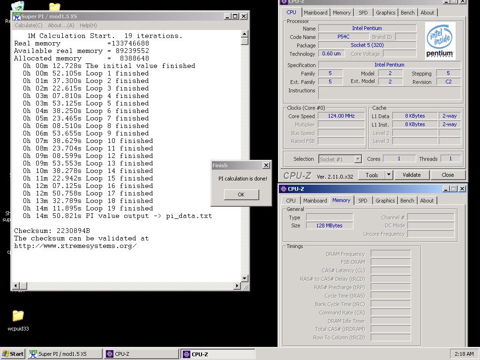
Task: Click the Ver. 2.11.0.x32 version text
Action: (x=335, y=177)
